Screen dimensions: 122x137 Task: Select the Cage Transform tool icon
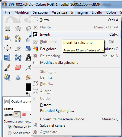coord(18,58)
